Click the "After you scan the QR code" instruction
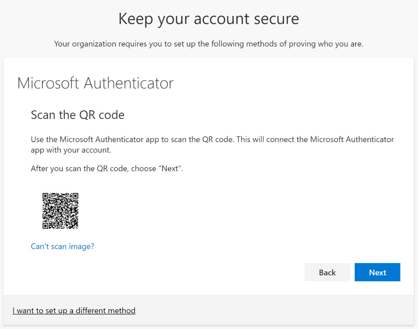 [107, 168]
